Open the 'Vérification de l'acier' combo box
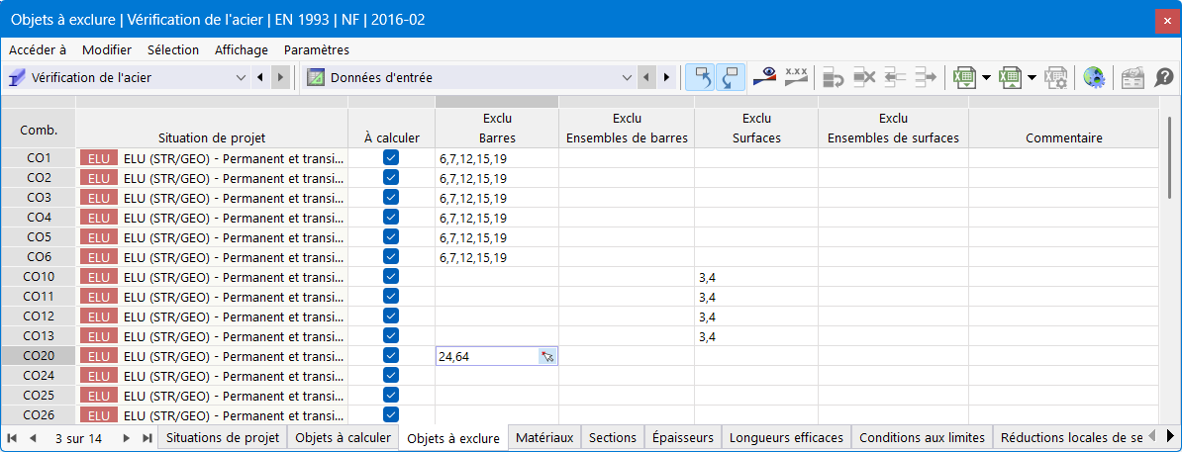The width and height of the screenshot is (1182, 452). tap(127, 77)
